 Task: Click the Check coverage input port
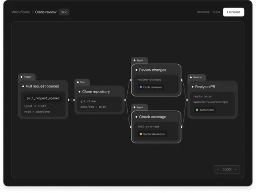pyautogui.click(x=131, y=127)
